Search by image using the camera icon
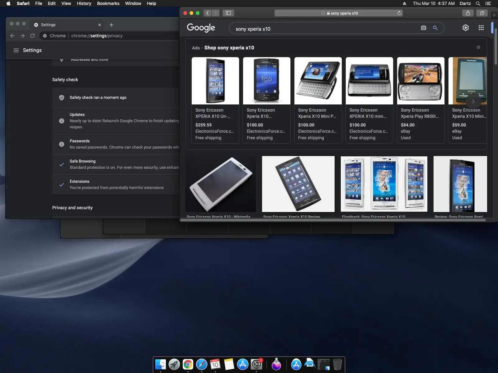 [423, 28]
